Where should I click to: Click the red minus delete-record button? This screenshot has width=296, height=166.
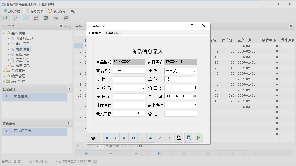[x=142, y=138]
